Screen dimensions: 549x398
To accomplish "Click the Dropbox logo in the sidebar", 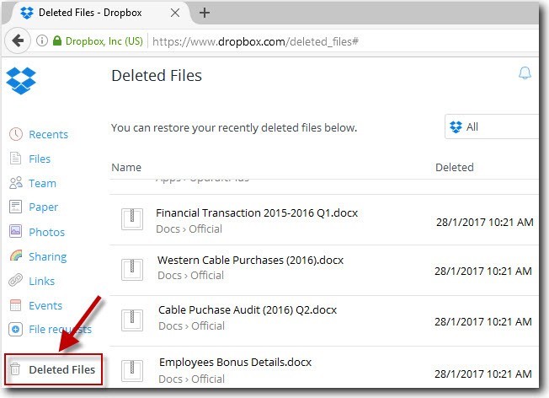I will pyautogui.click(x=21, y=81).
